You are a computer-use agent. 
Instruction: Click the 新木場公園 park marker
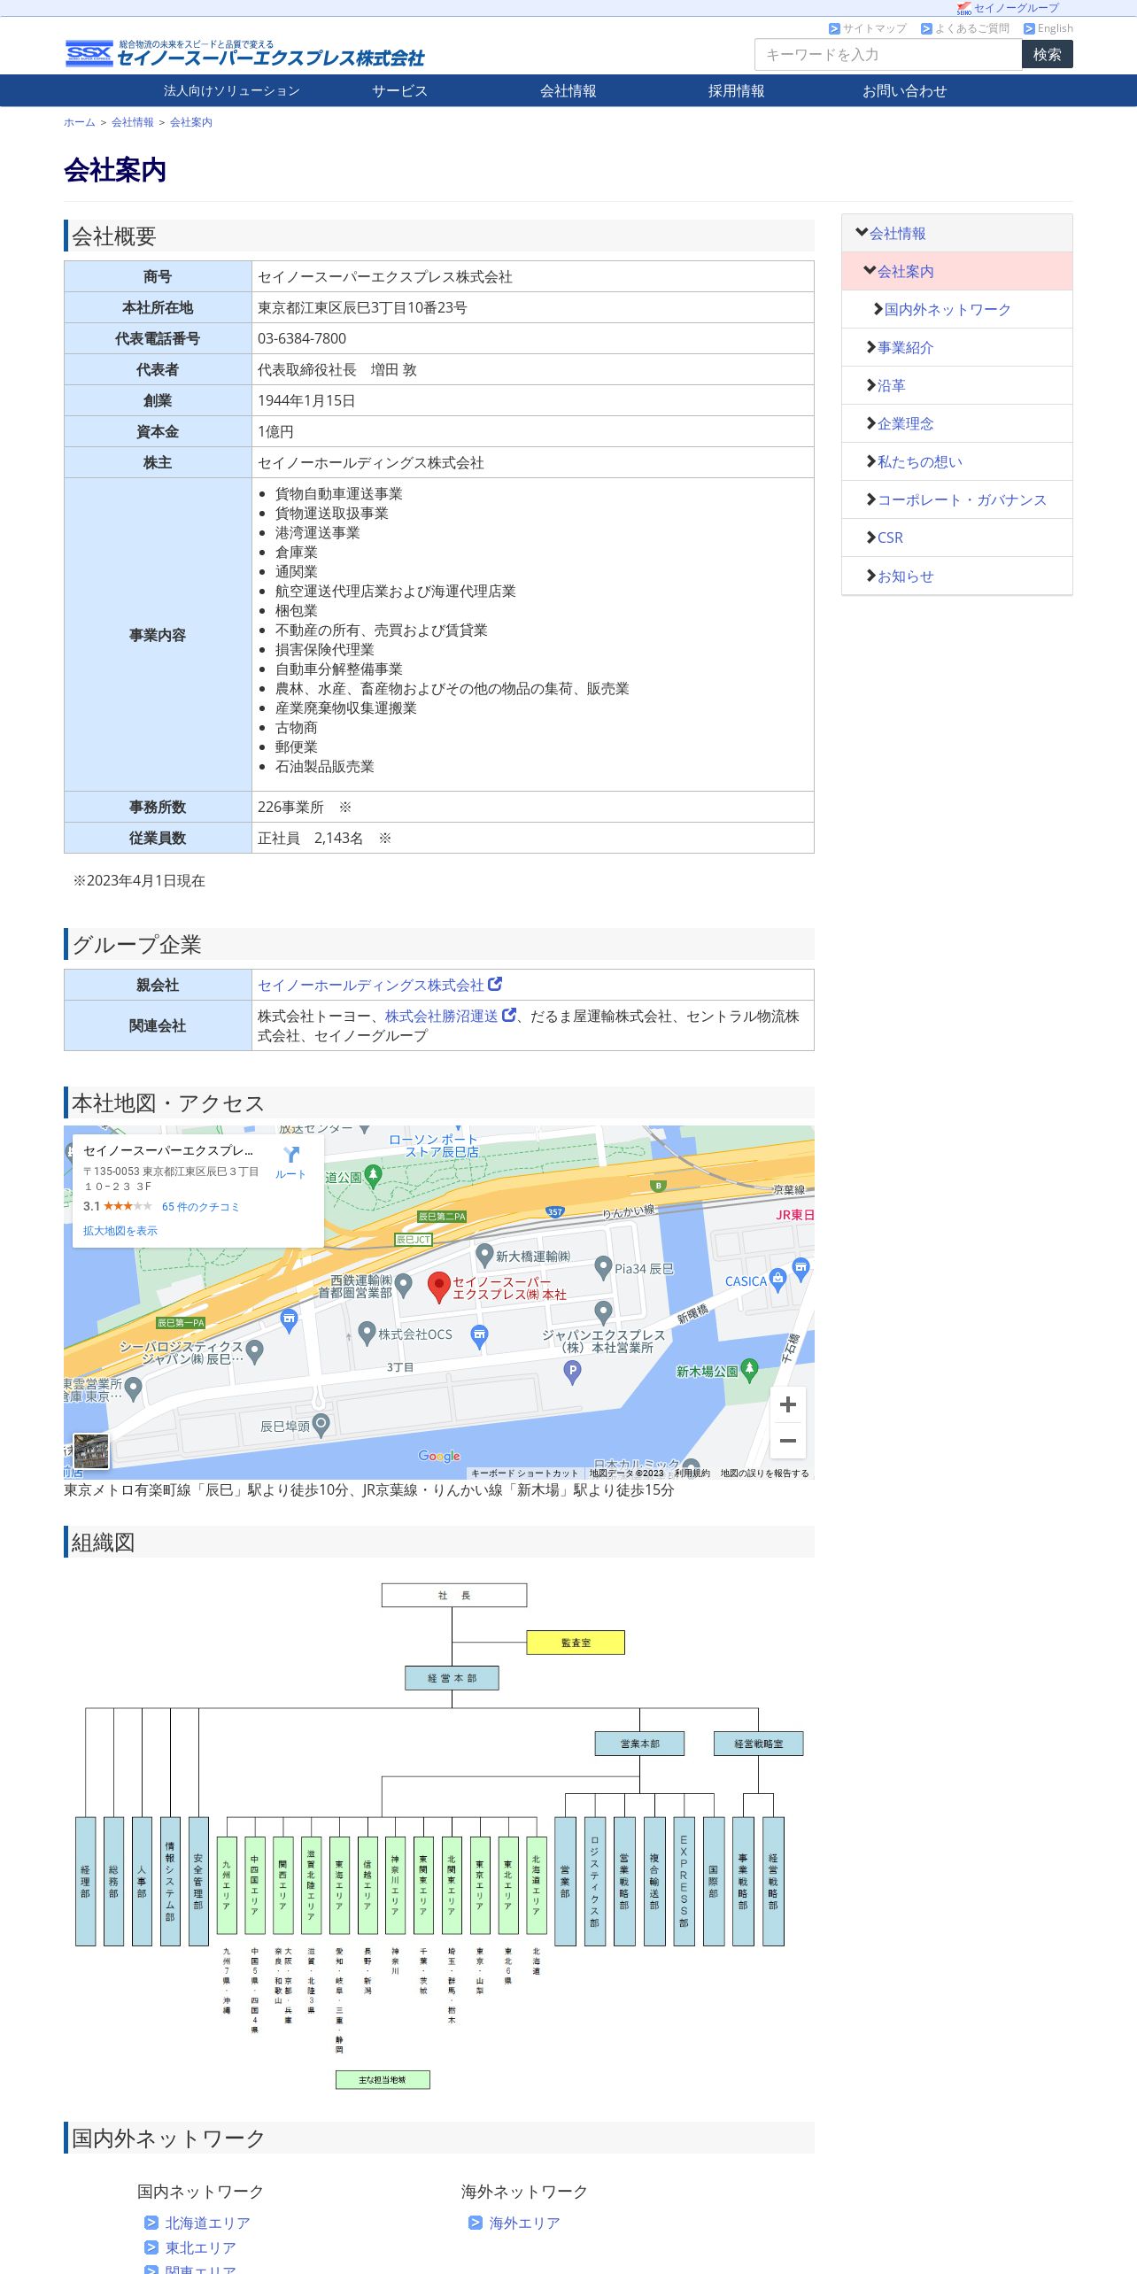tap(750, 1370)
